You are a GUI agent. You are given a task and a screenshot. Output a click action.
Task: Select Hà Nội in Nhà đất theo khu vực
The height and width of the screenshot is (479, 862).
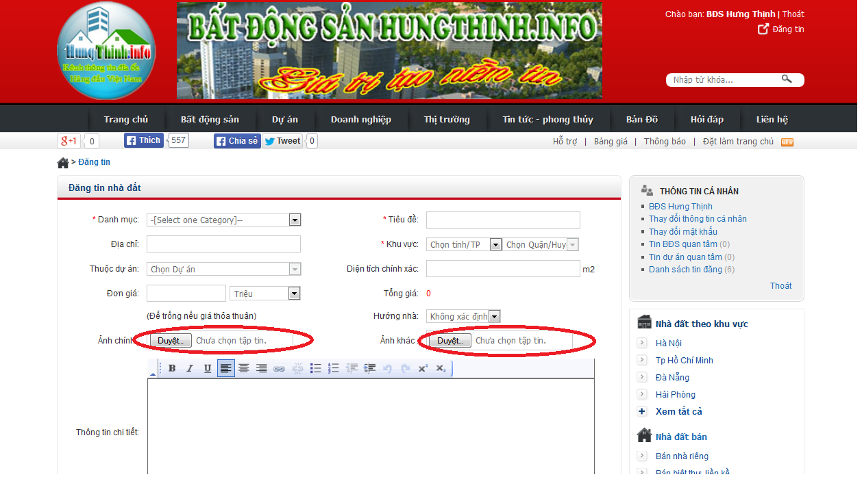coord(669,343)
